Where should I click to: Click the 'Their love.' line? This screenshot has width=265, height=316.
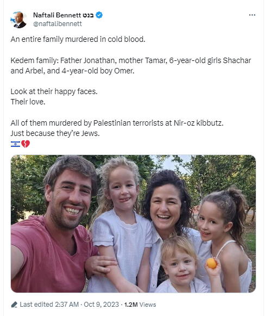[28, 102]
